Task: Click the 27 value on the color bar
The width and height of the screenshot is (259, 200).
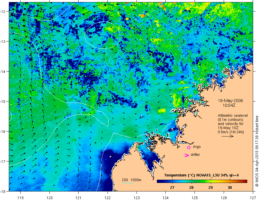Action: pos(172,187)
